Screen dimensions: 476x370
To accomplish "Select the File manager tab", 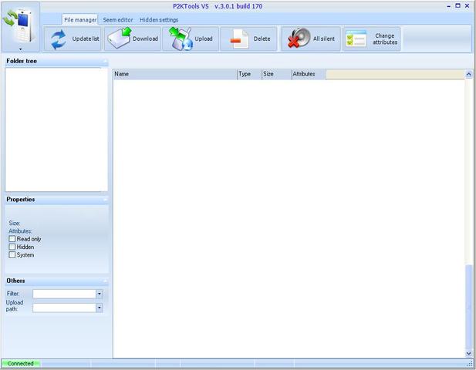I will coord(80,19).
